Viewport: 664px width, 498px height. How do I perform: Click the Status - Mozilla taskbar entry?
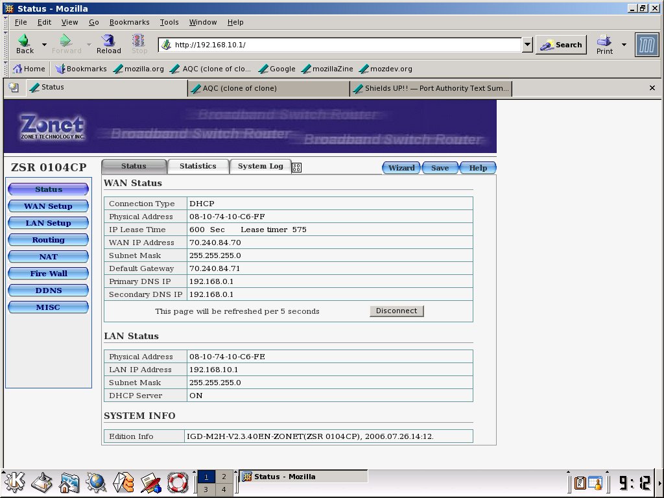tap(303, 477)
